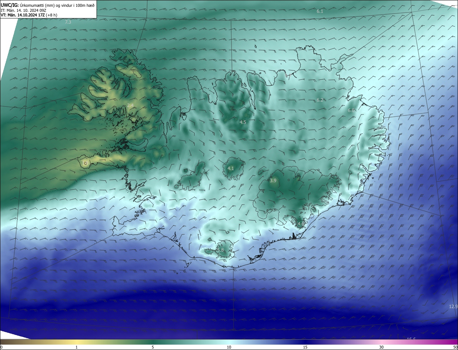458x350 pixels.
Task: Click the 6.0 value label in east Iceland
Action: click(351, 111)
